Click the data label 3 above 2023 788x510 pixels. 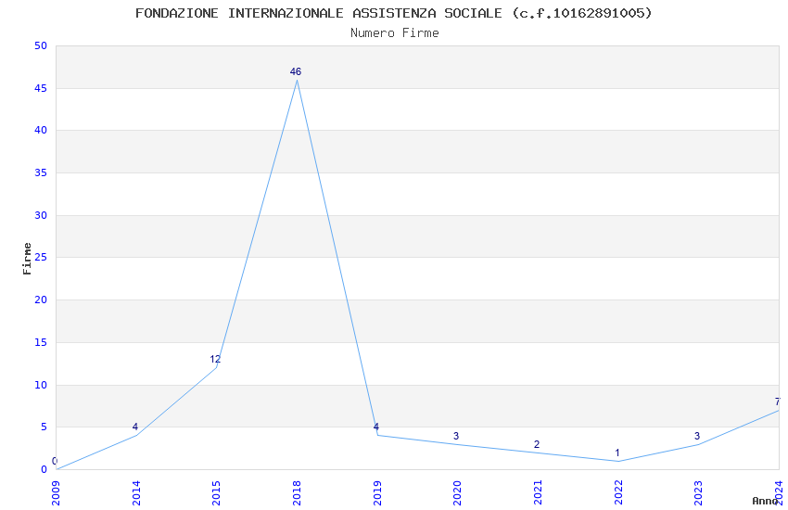pos(697,436)
